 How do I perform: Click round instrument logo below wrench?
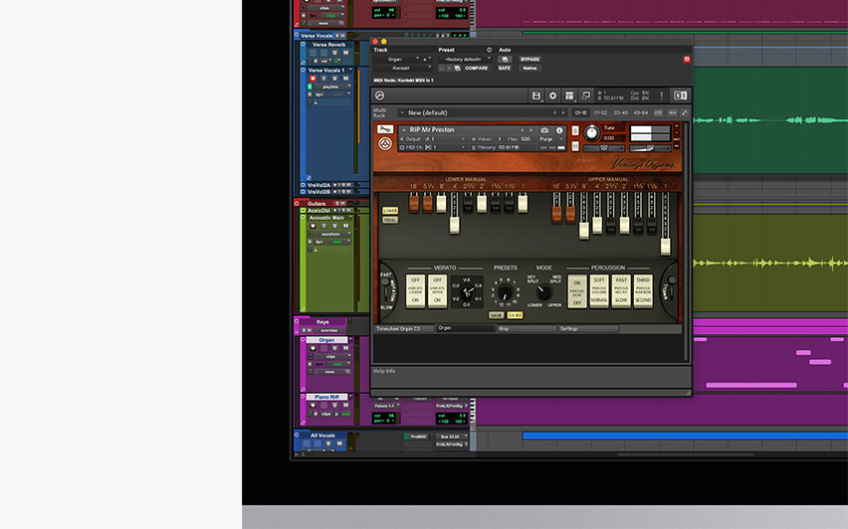tap(385, 144)
